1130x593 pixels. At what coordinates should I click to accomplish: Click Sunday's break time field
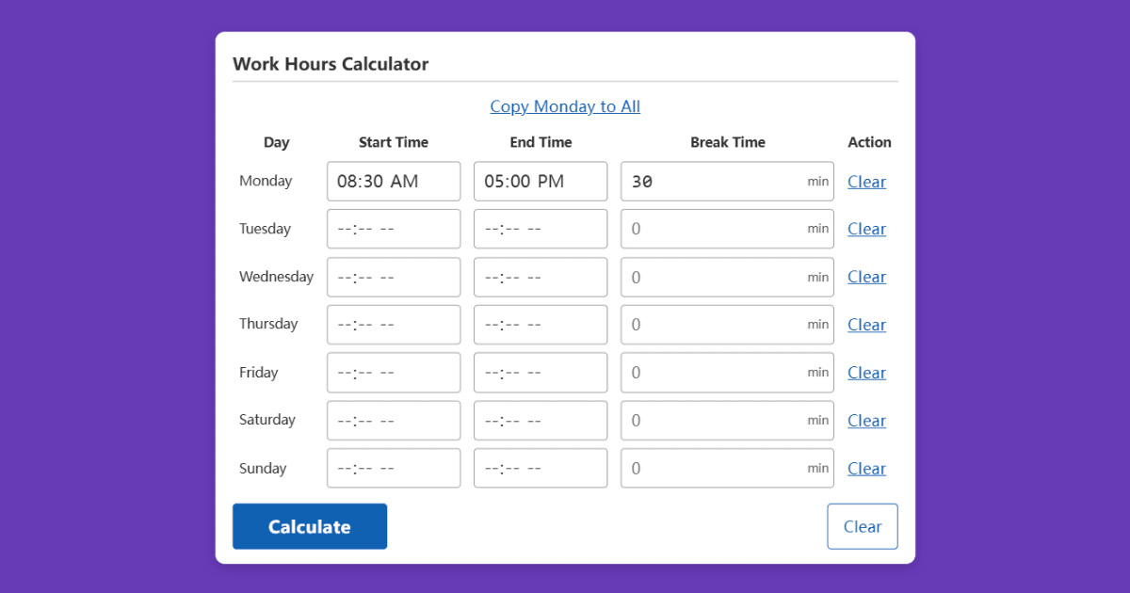coord(727,468)
